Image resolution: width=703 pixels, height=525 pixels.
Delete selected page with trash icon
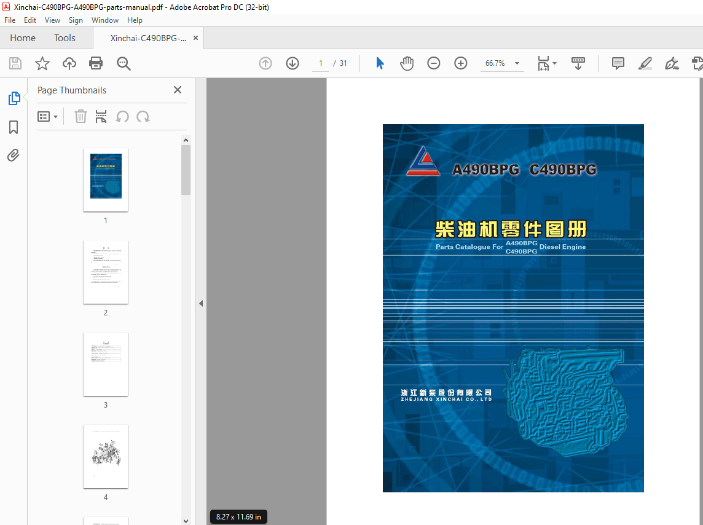coord(81,117)
